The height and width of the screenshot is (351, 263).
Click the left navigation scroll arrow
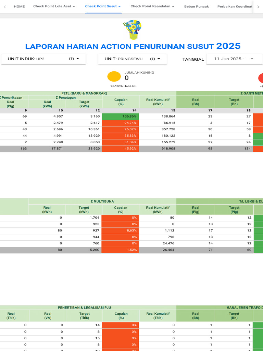(5, 7)
